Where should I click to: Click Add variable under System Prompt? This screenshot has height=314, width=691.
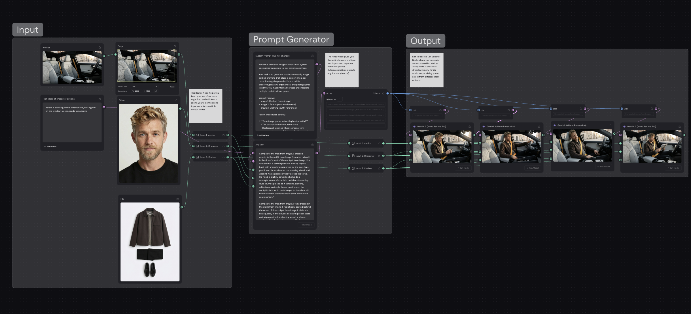pyautogui.click(x=263, y=135)
